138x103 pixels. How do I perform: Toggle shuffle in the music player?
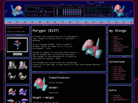(x=45, y=15)
